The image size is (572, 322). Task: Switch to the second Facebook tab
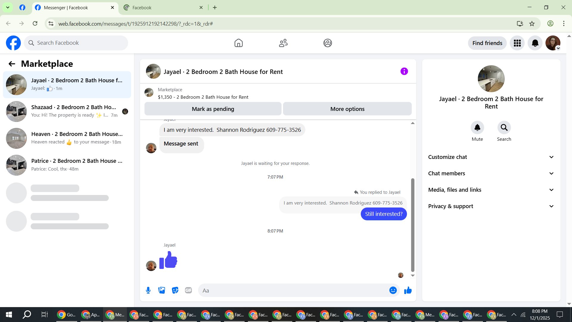pyautogui.click(x=163, y=8)
